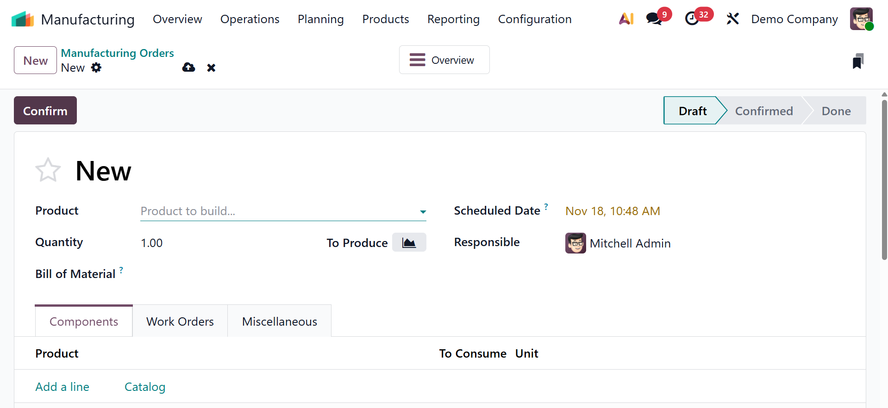888x408 pixels.
Task: Click the wrench and screwdriver tools icon
Action: tap(732, 19)
